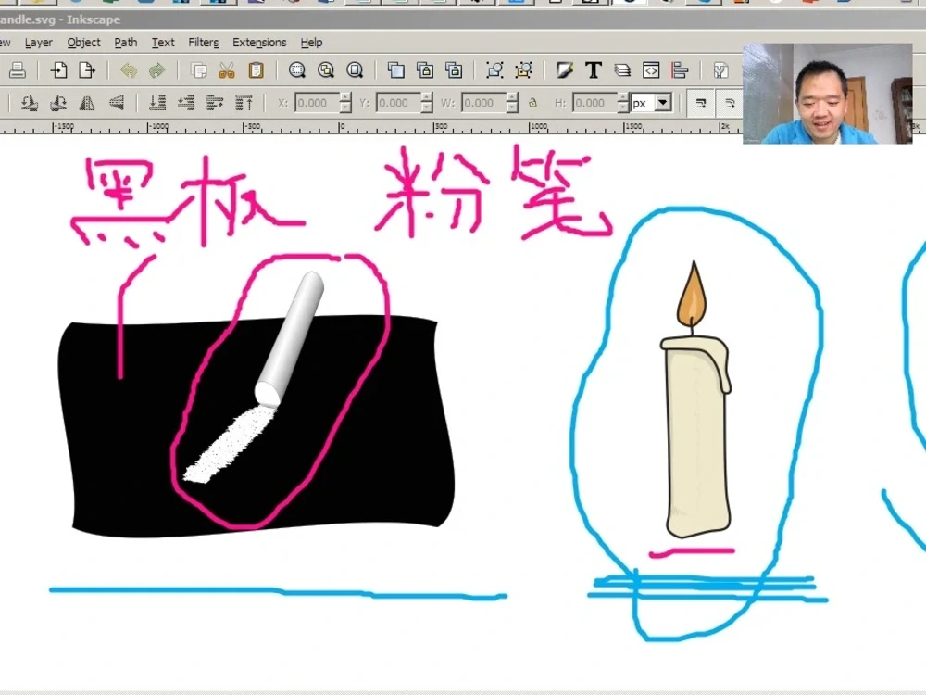Undo the last action
Viewport: 926px width, 695px height.
point(128,70)
